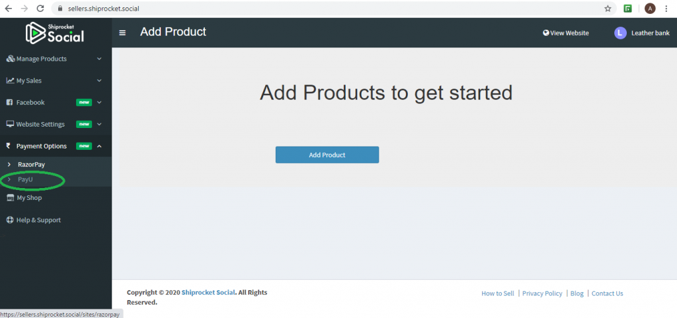Viewport: 677px width, 318px height.
Task: Select Payment Options menu item
Action: click(56, 146)
